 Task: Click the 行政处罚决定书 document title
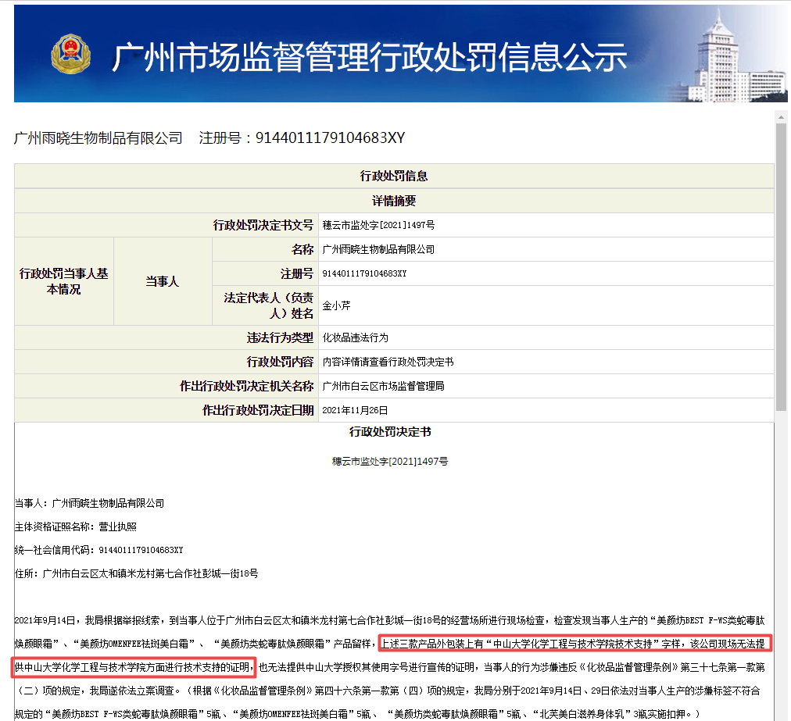click(390, 432)
